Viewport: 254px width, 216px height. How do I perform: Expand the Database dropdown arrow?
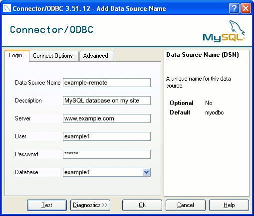(x=146, y=172)
